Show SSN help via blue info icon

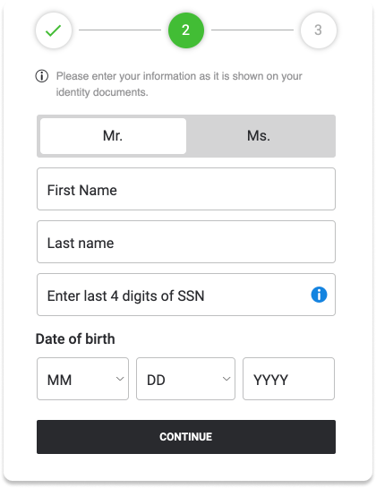(319, 295)
